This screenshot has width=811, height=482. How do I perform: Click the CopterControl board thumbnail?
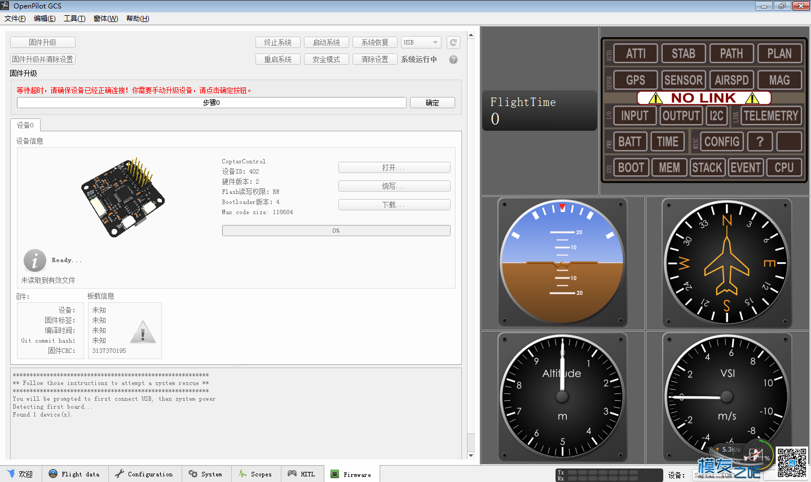click(x=123, y=197)
